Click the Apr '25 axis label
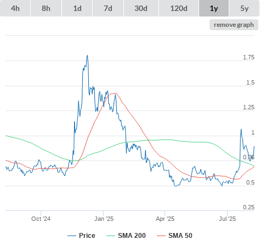The image size is (260, 250). pos(165,219)
